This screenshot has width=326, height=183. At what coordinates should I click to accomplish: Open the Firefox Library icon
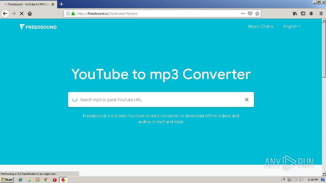[295, 13]
